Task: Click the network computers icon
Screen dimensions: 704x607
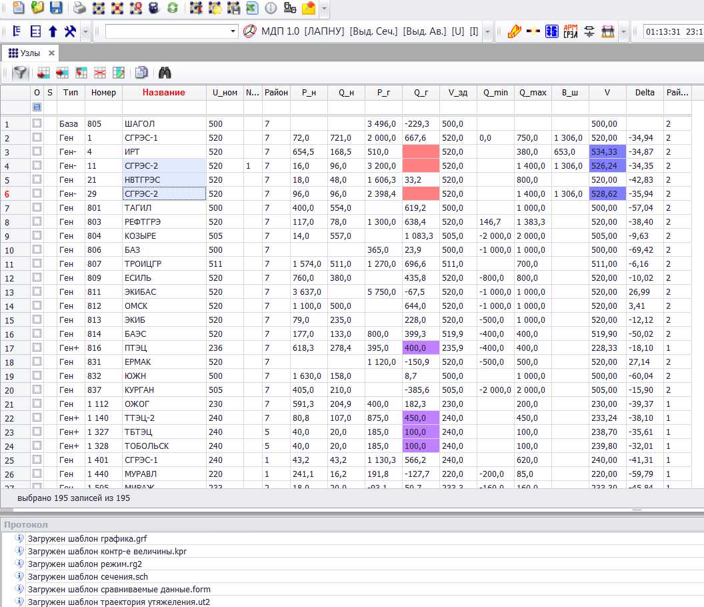Action: coord(289,7)
